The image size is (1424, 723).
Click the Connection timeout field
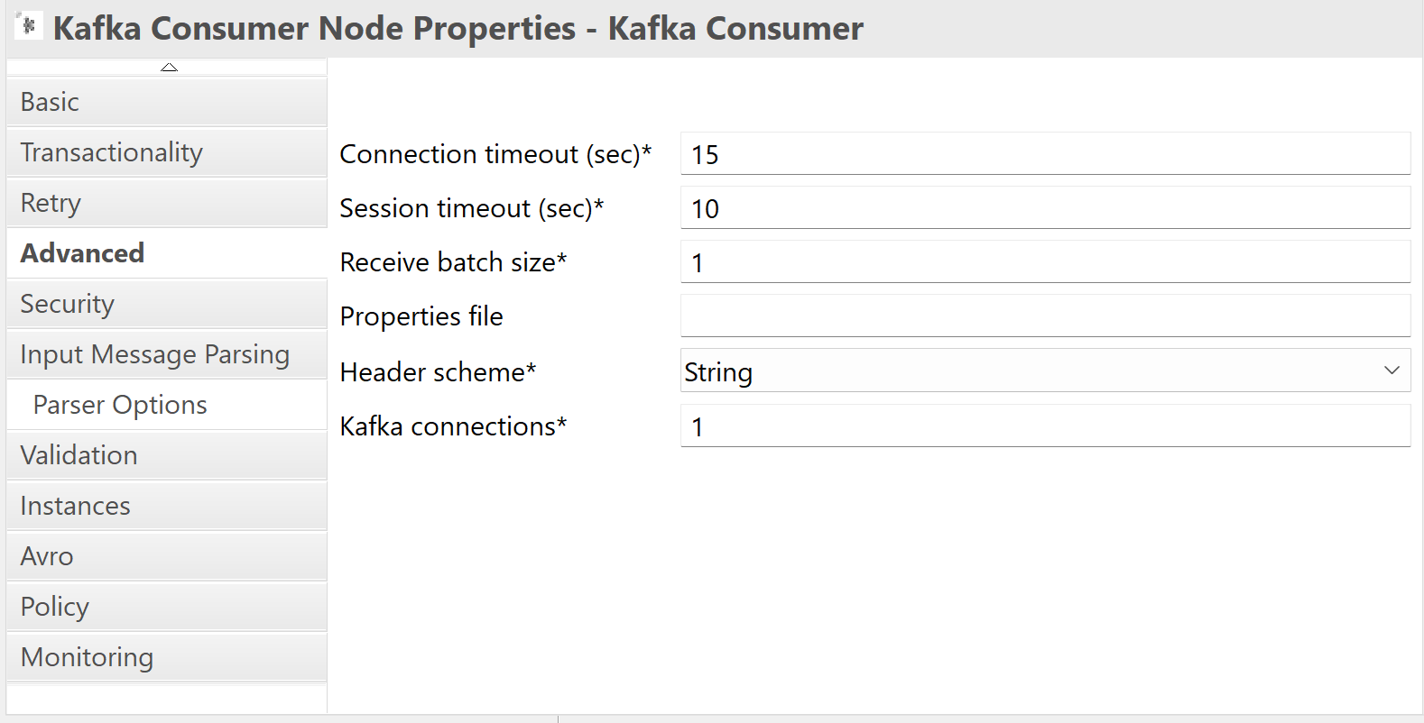pos(1045,154)
